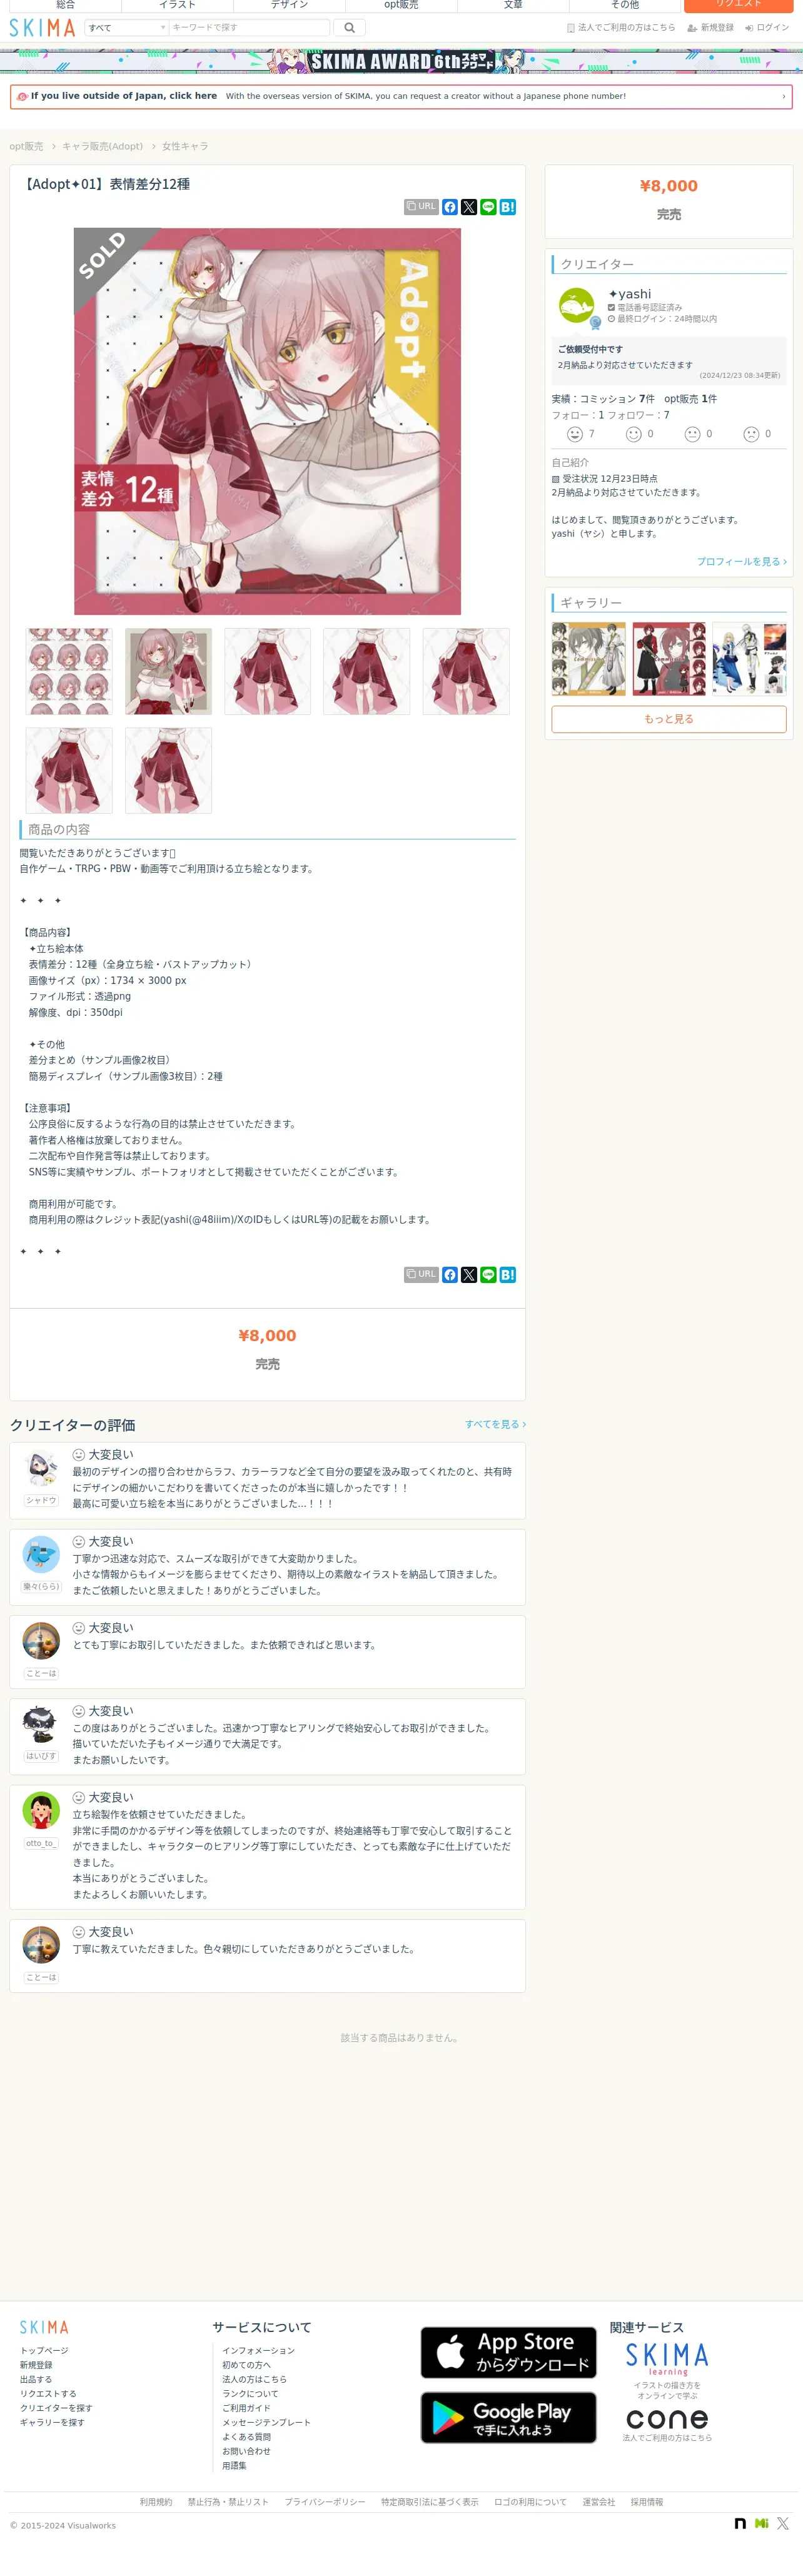803x2576 pixels.
Task: Open the すべて category dropdown in search bar
Action: [126, 28]
